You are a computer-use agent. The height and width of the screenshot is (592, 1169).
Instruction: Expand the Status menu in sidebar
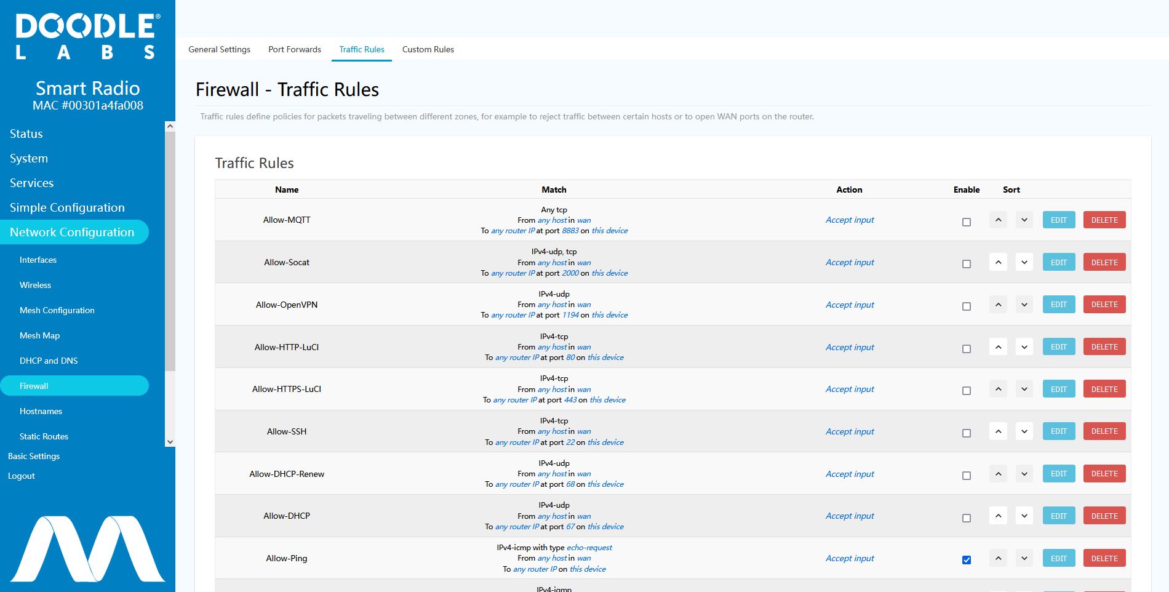tap(26, 134)
